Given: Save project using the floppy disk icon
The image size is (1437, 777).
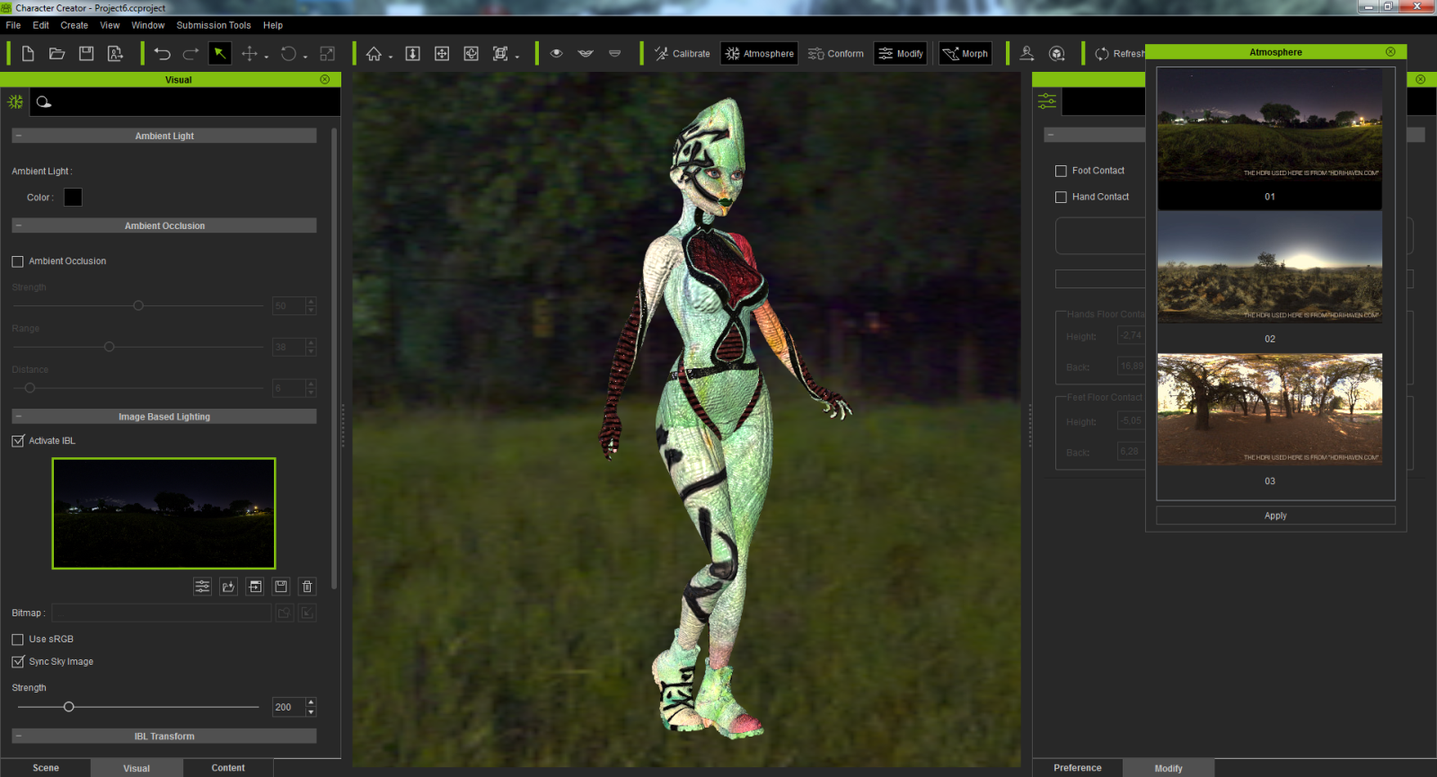Looking at the screenshot, I should tap(86, 54).
